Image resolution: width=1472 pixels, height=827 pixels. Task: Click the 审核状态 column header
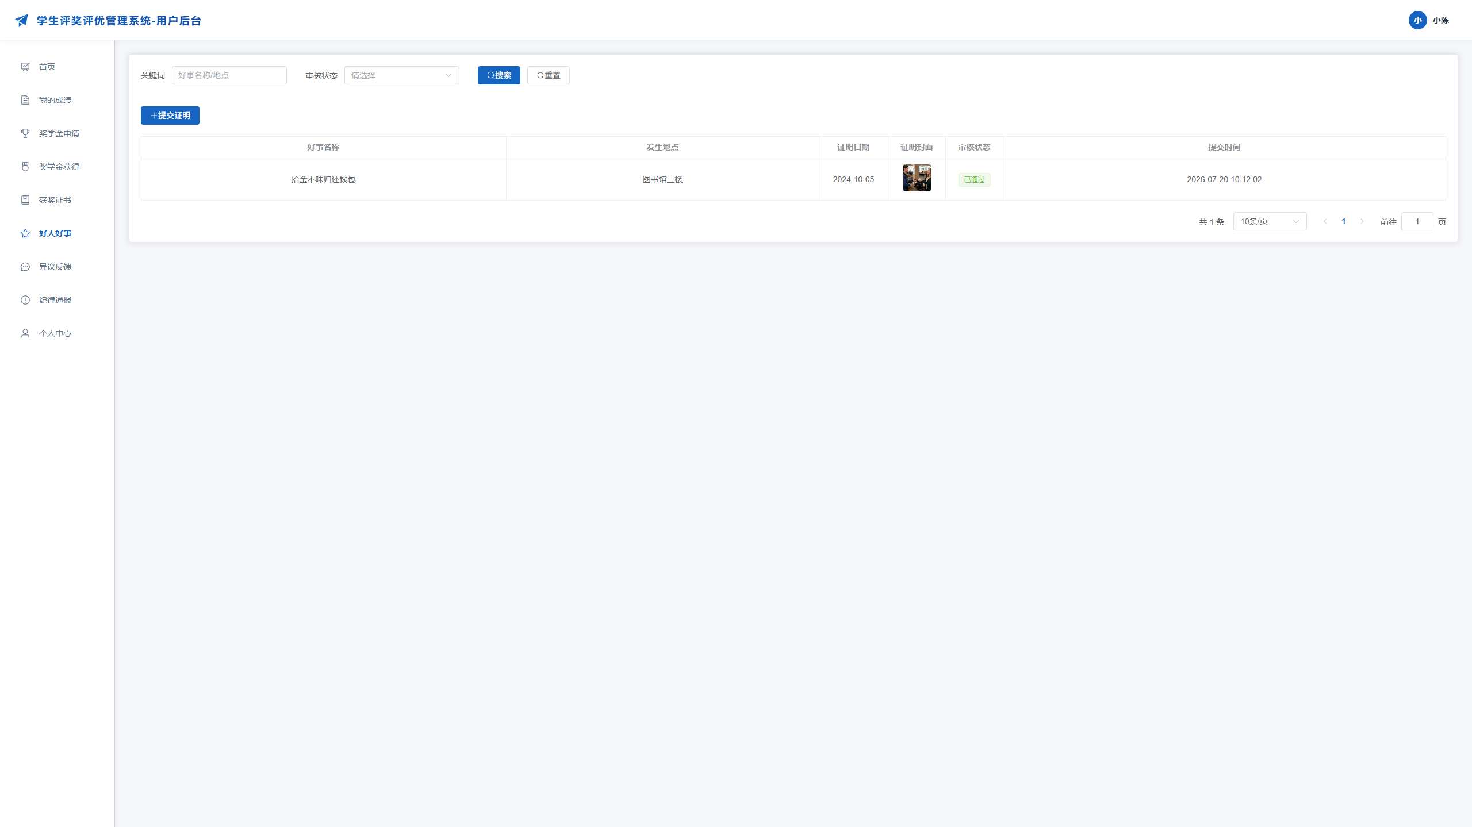[x=974, y=148]
